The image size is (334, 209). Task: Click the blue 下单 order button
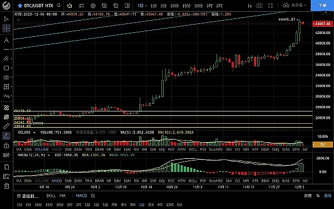(322, 6)
